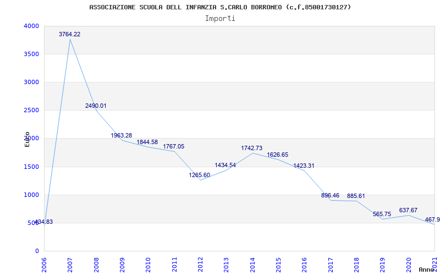Click x-axis year 2009
This screenshot has height=275, width=440.
[x=122, y=265]
